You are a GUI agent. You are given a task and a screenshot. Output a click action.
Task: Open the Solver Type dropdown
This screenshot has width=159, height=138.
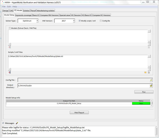[37, 21]
